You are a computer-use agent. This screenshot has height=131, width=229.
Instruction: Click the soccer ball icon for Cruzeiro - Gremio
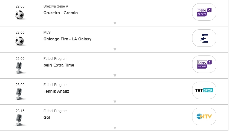tap(19, 15)
